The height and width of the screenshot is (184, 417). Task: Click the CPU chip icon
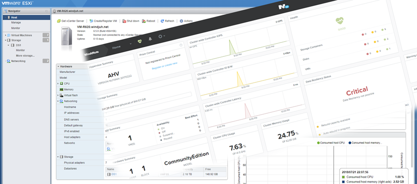pos(62,83)
